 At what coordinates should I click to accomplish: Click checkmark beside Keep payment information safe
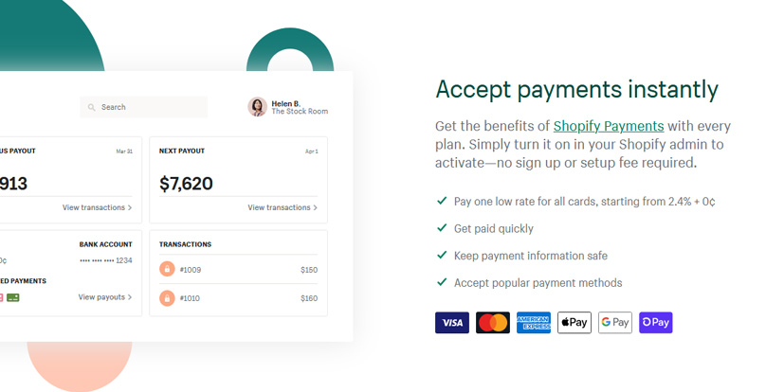point(442,255)
